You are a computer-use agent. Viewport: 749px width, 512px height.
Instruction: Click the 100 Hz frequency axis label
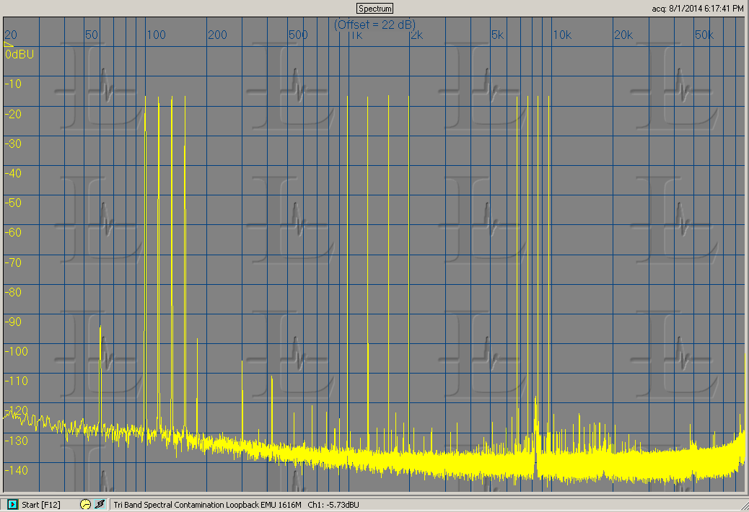pyautogui.click(x=156, y=35)
